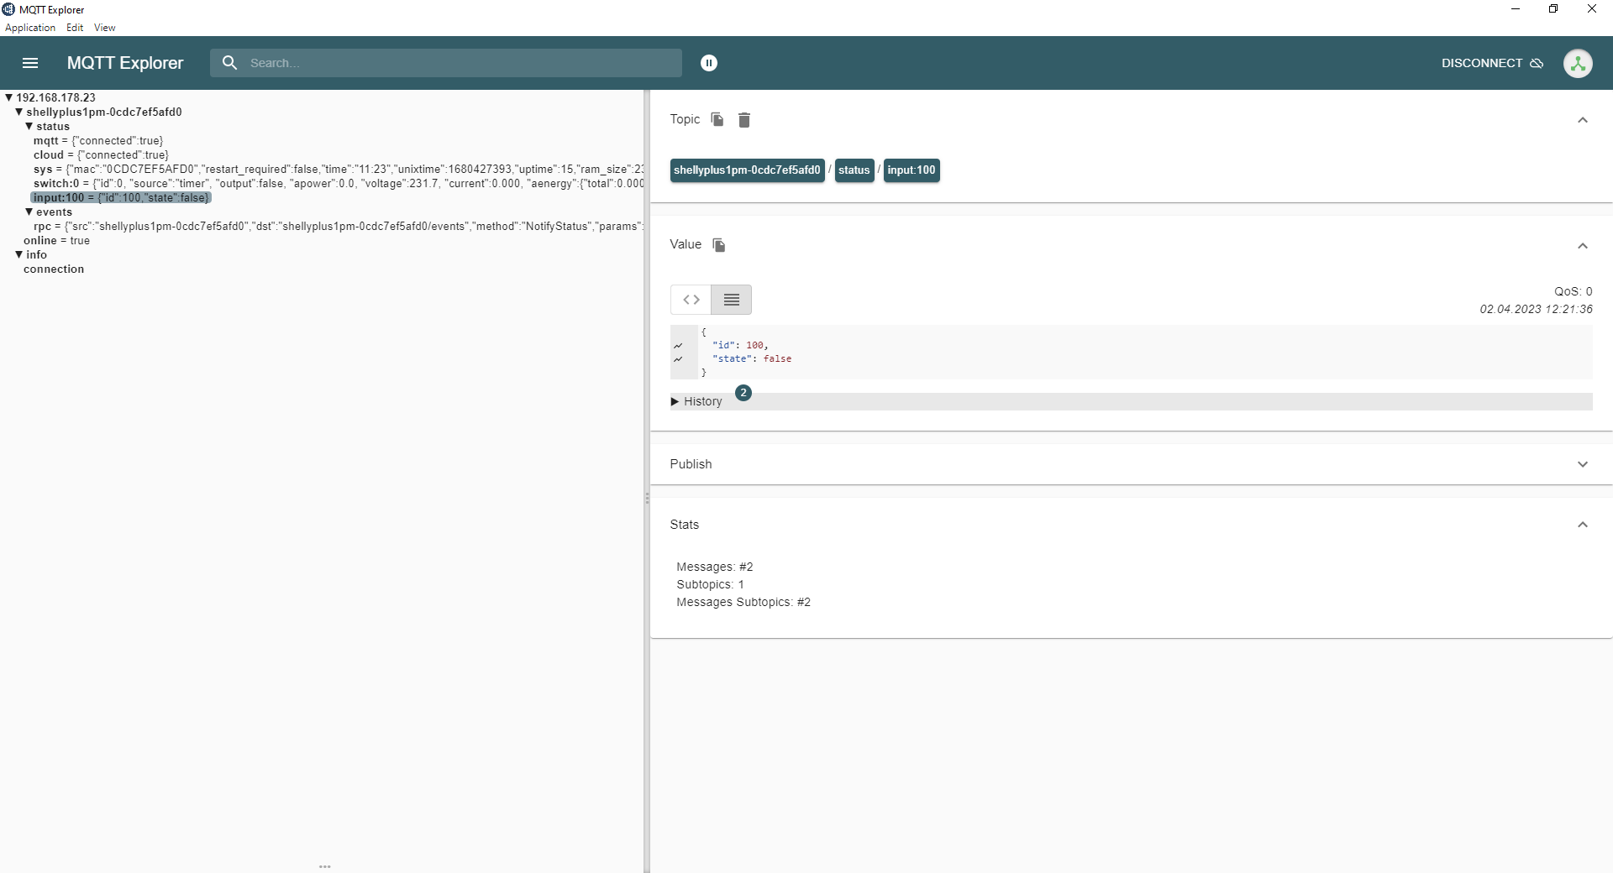
Task: Select the shellyplus1pm-0cdc7ef5afd0 topic chip
Action: (747, 170)
